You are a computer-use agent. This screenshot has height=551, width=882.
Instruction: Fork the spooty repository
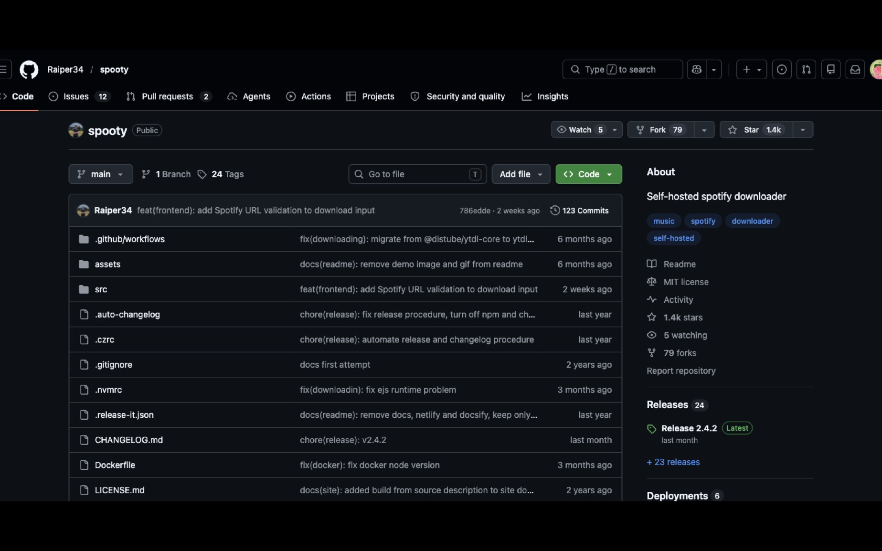(661, 130)
